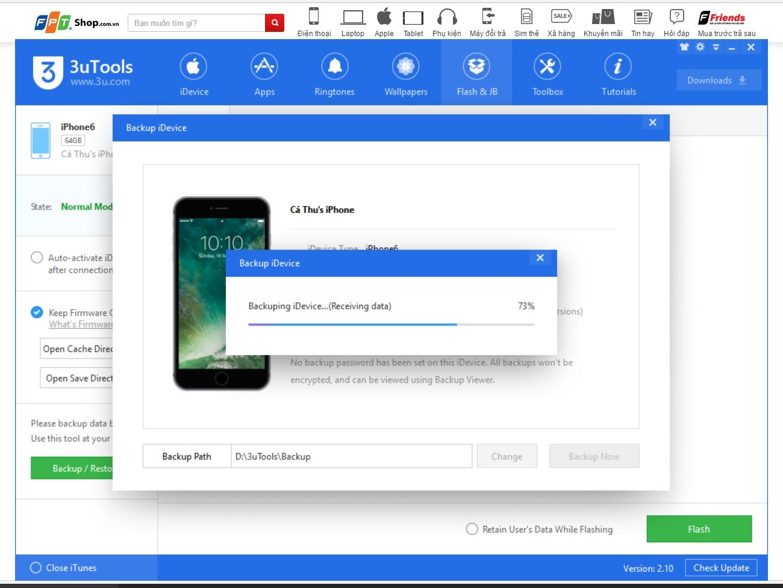Select Retain User's Data While Flashing
This screenshot has height=588, width=783.
[472, 529]
